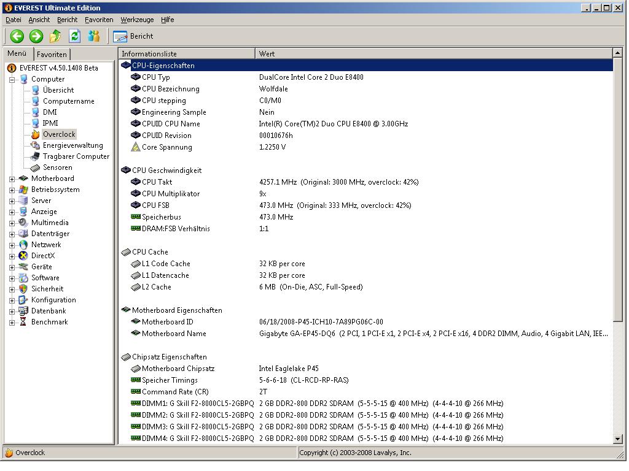This screenshot has height=471, width=629.
Task: Click the scrollbar up arrow in list
Action: pos(618,53)
